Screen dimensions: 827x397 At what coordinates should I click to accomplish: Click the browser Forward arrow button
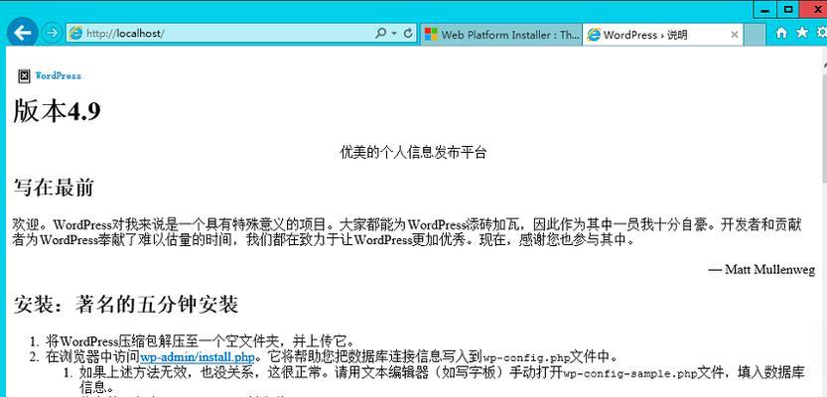pyautogui.click(x=52, y=33)
